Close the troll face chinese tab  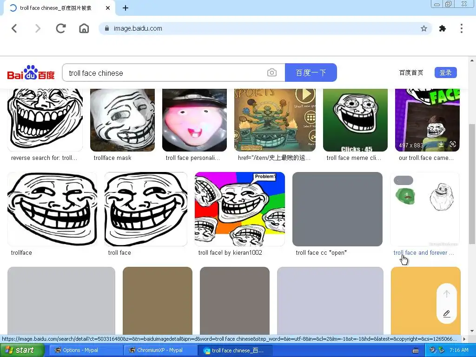pos(108,8)
